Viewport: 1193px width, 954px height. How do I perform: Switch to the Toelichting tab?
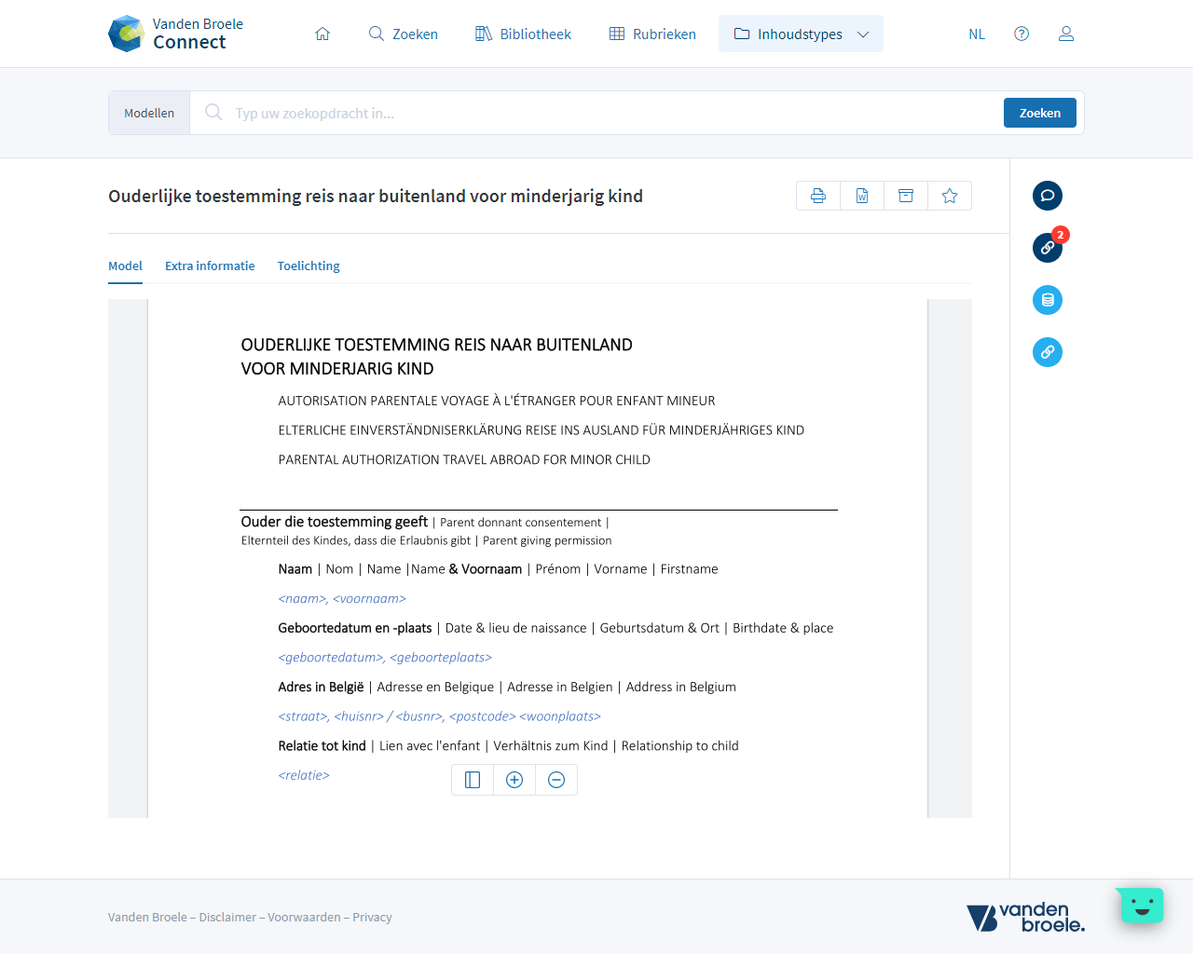pyautogui.click(x=309, y=266)
